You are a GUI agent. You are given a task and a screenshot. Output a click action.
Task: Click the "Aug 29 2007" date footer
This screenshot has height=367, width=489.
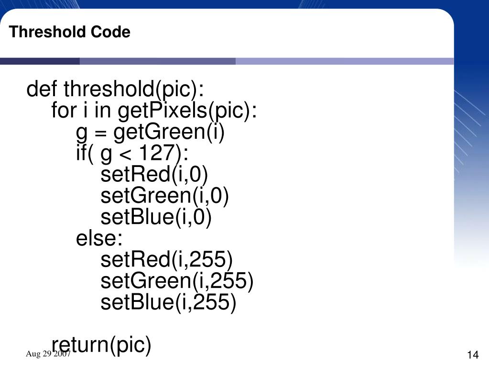click(48, 354)
